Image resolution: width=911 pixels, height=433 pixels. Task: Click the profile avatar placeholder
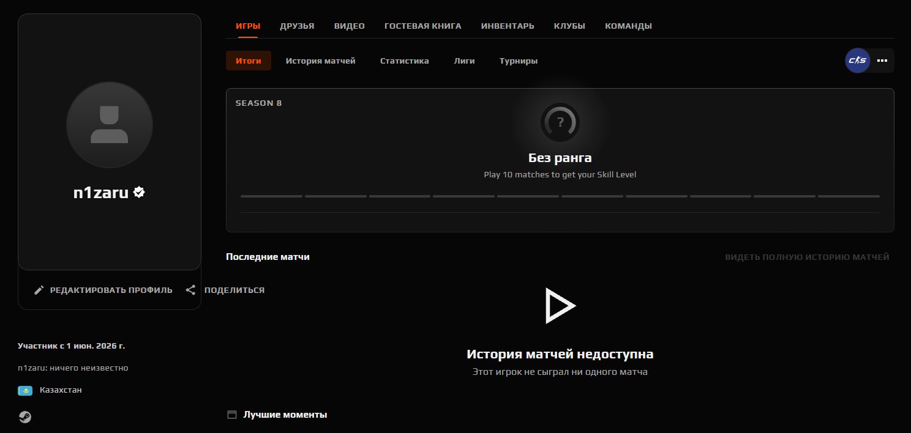click(x=110, y=125)
